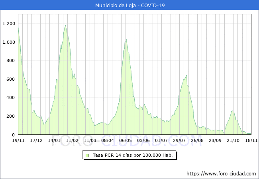Click the highest peak of the curve in early February
The image size is (259, 179).
65,26
